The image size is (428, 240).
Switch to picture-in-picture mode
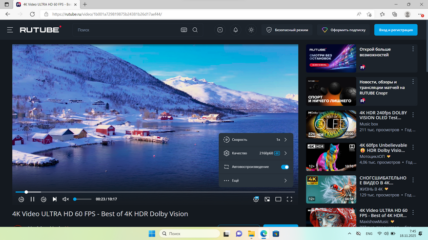pos(267,199)
